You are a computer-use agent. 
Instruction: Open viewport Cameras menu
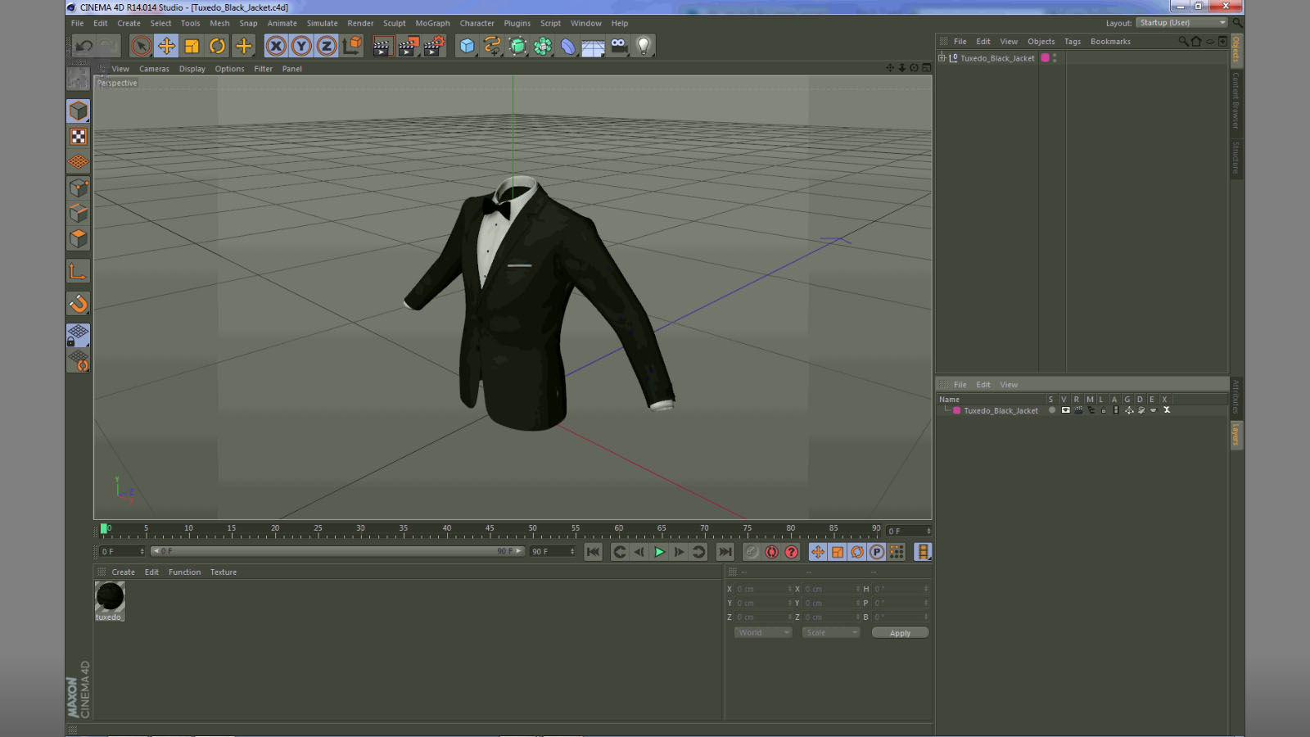pyautogui.click(x=154, y=70)
